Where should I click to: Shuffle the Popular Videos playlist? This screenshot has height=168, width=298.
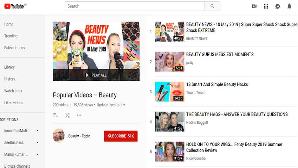(x=67, y=115)
